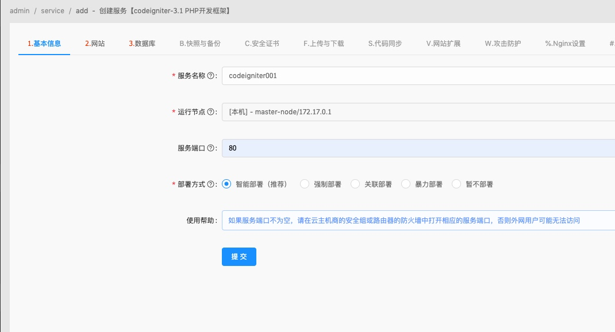Go to service breadcrumb link

[x=52, y=11]
